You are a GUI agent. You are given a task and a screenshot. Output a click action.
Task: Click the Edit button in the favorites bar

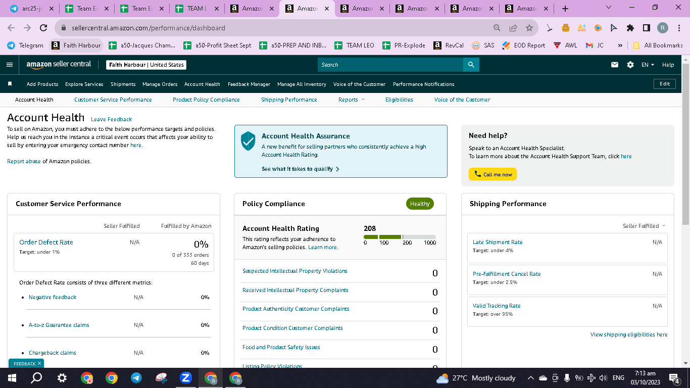click(665, 84)
